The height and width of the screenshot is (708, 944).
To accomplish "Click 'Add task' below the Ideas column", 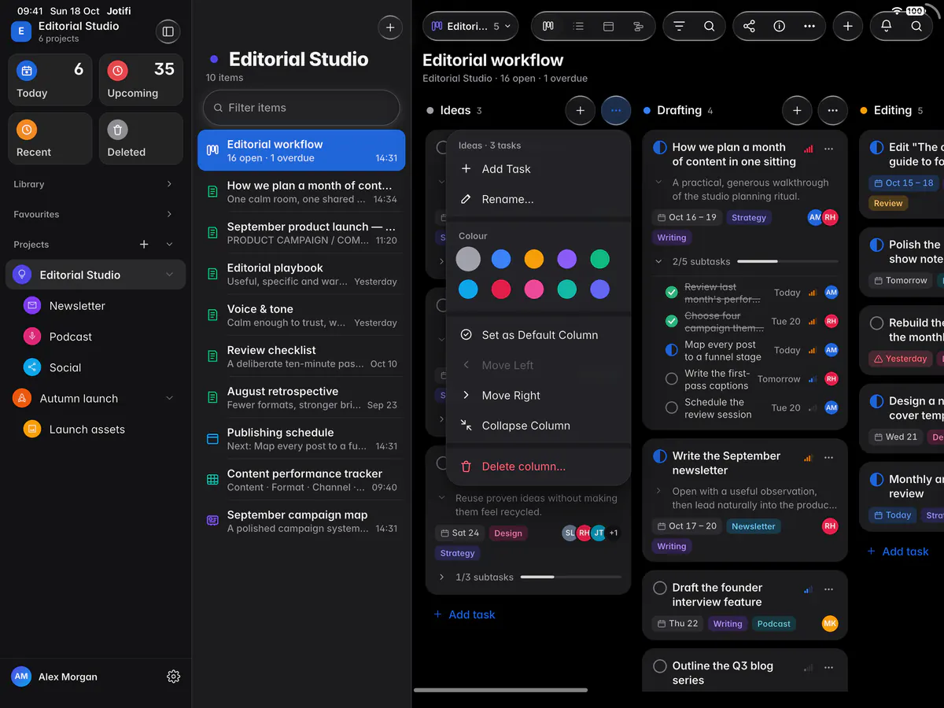I will [464, 614].
